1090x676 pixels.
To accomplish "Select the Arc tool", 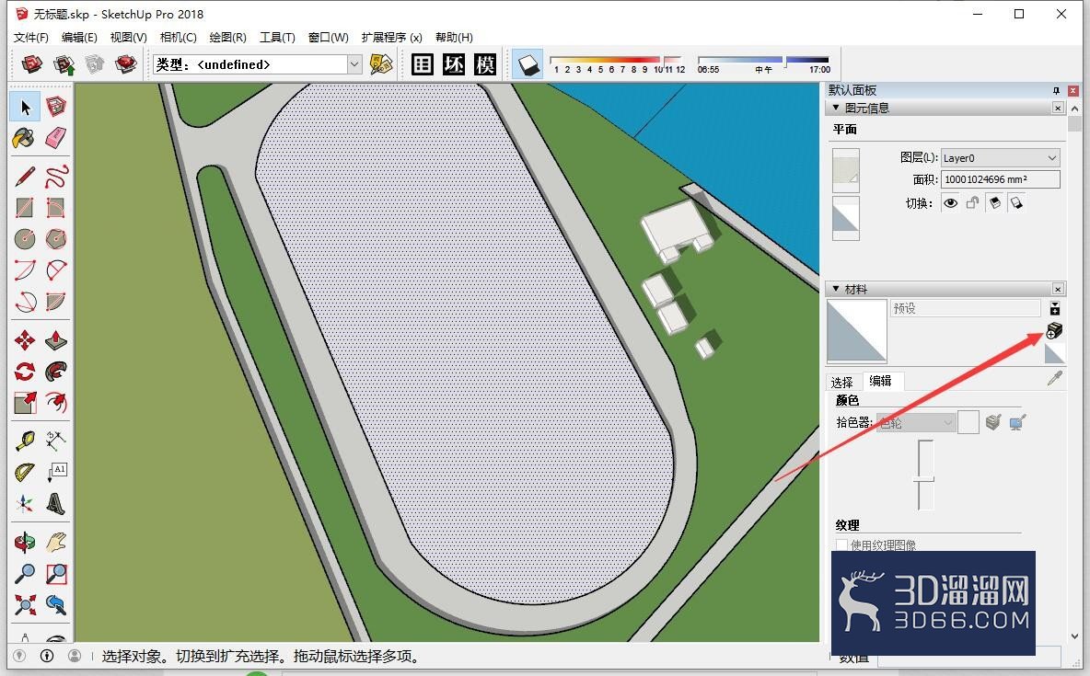I will [x=25, y=270].
